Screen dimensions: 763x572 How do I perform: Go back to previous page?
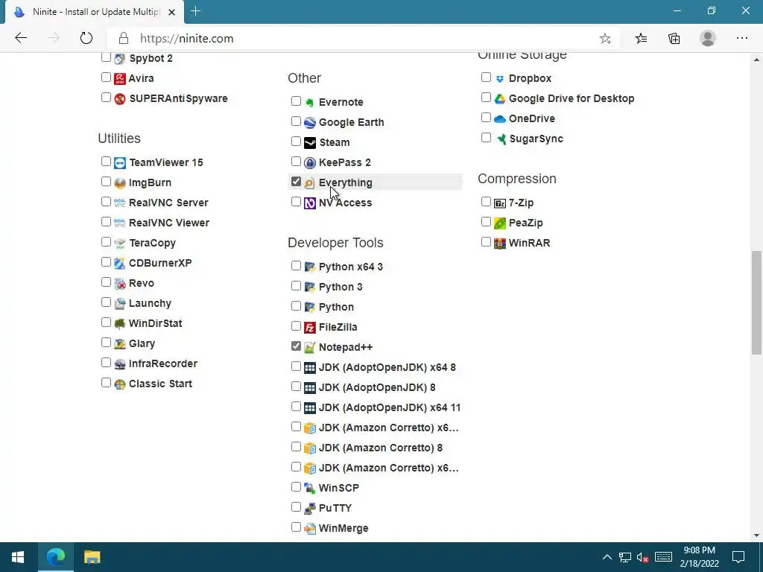(x=21, y=39)
